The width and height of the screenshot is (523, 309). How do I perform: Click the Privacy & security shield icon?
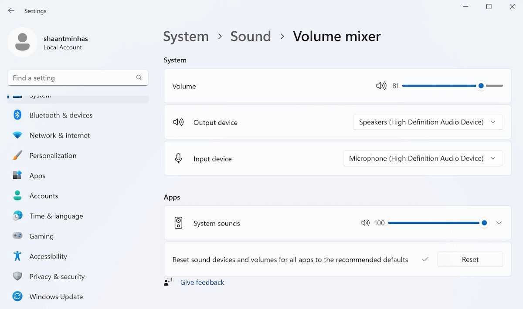tap(17, 277)
